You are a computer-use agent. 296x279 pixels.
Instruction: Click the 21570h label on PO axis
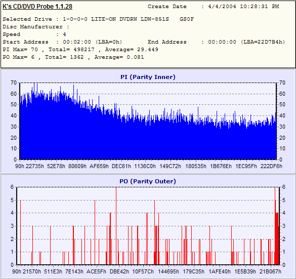click(x=32, y=271)
